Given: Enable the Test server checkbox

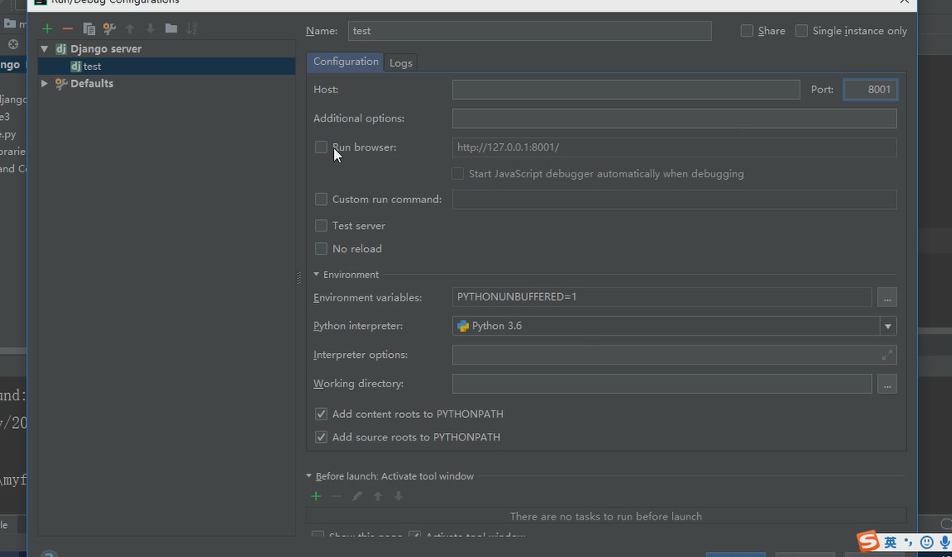Looking at the screenshot, I should click(321, 226).
